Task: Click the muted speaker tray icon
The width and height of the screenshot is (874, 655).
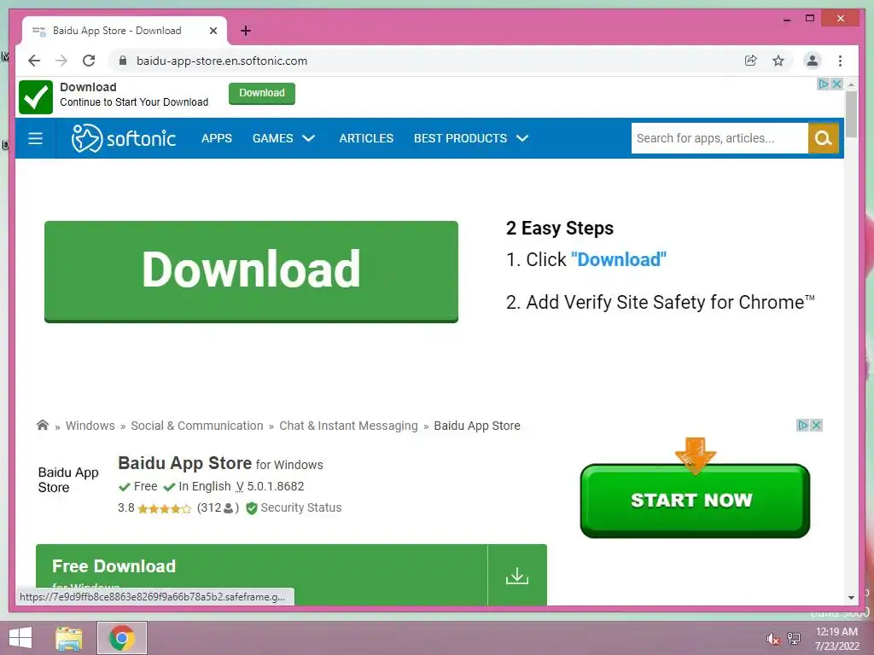Action: click(x=772, y=639)
